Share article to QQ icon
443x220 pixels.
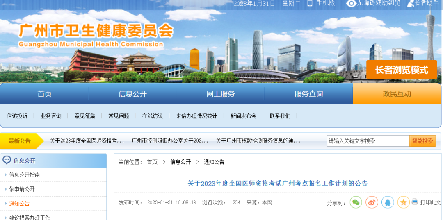(x=388, y=202)
